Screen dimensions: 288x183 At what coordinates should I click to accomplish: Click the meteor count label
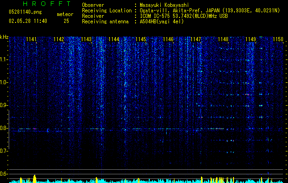[65, 14]
